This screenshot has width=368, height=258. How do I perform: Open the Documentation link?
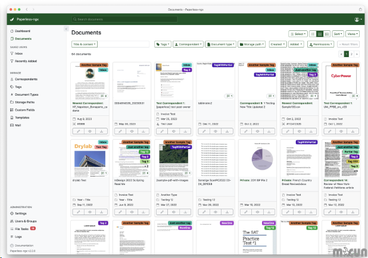pos(24,245)
